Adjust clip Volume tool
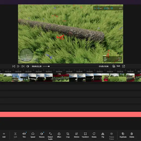This screenshot has height=141, width=141. point(42,135)
